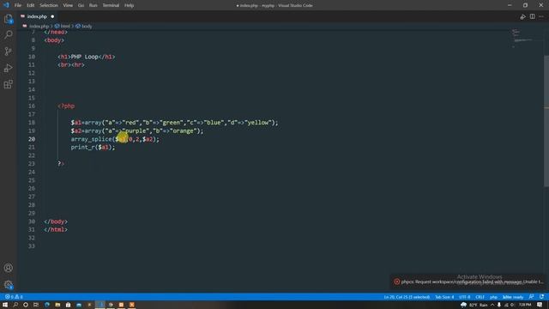Viewport: 549px width, 309px height.
Task: Click the phpcs error notification icon
Action: pyautogui.click(x=396, y=282)
